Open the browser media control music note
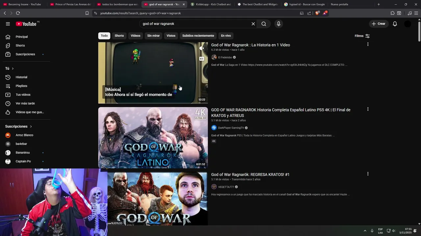Screen dimensions: 421x236 click(409, 13)
